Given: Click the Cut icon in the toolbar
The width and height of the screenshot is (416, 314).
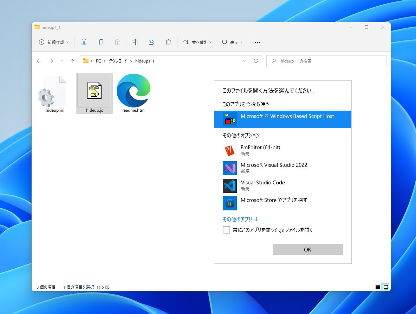Looking at the screenshot, I should click(x=84, y=42).
